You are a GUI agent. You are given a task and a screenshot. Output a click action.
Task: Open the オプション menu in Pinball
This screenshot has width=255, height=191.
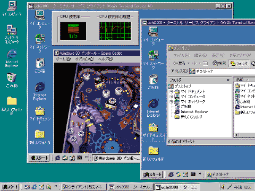84,59
